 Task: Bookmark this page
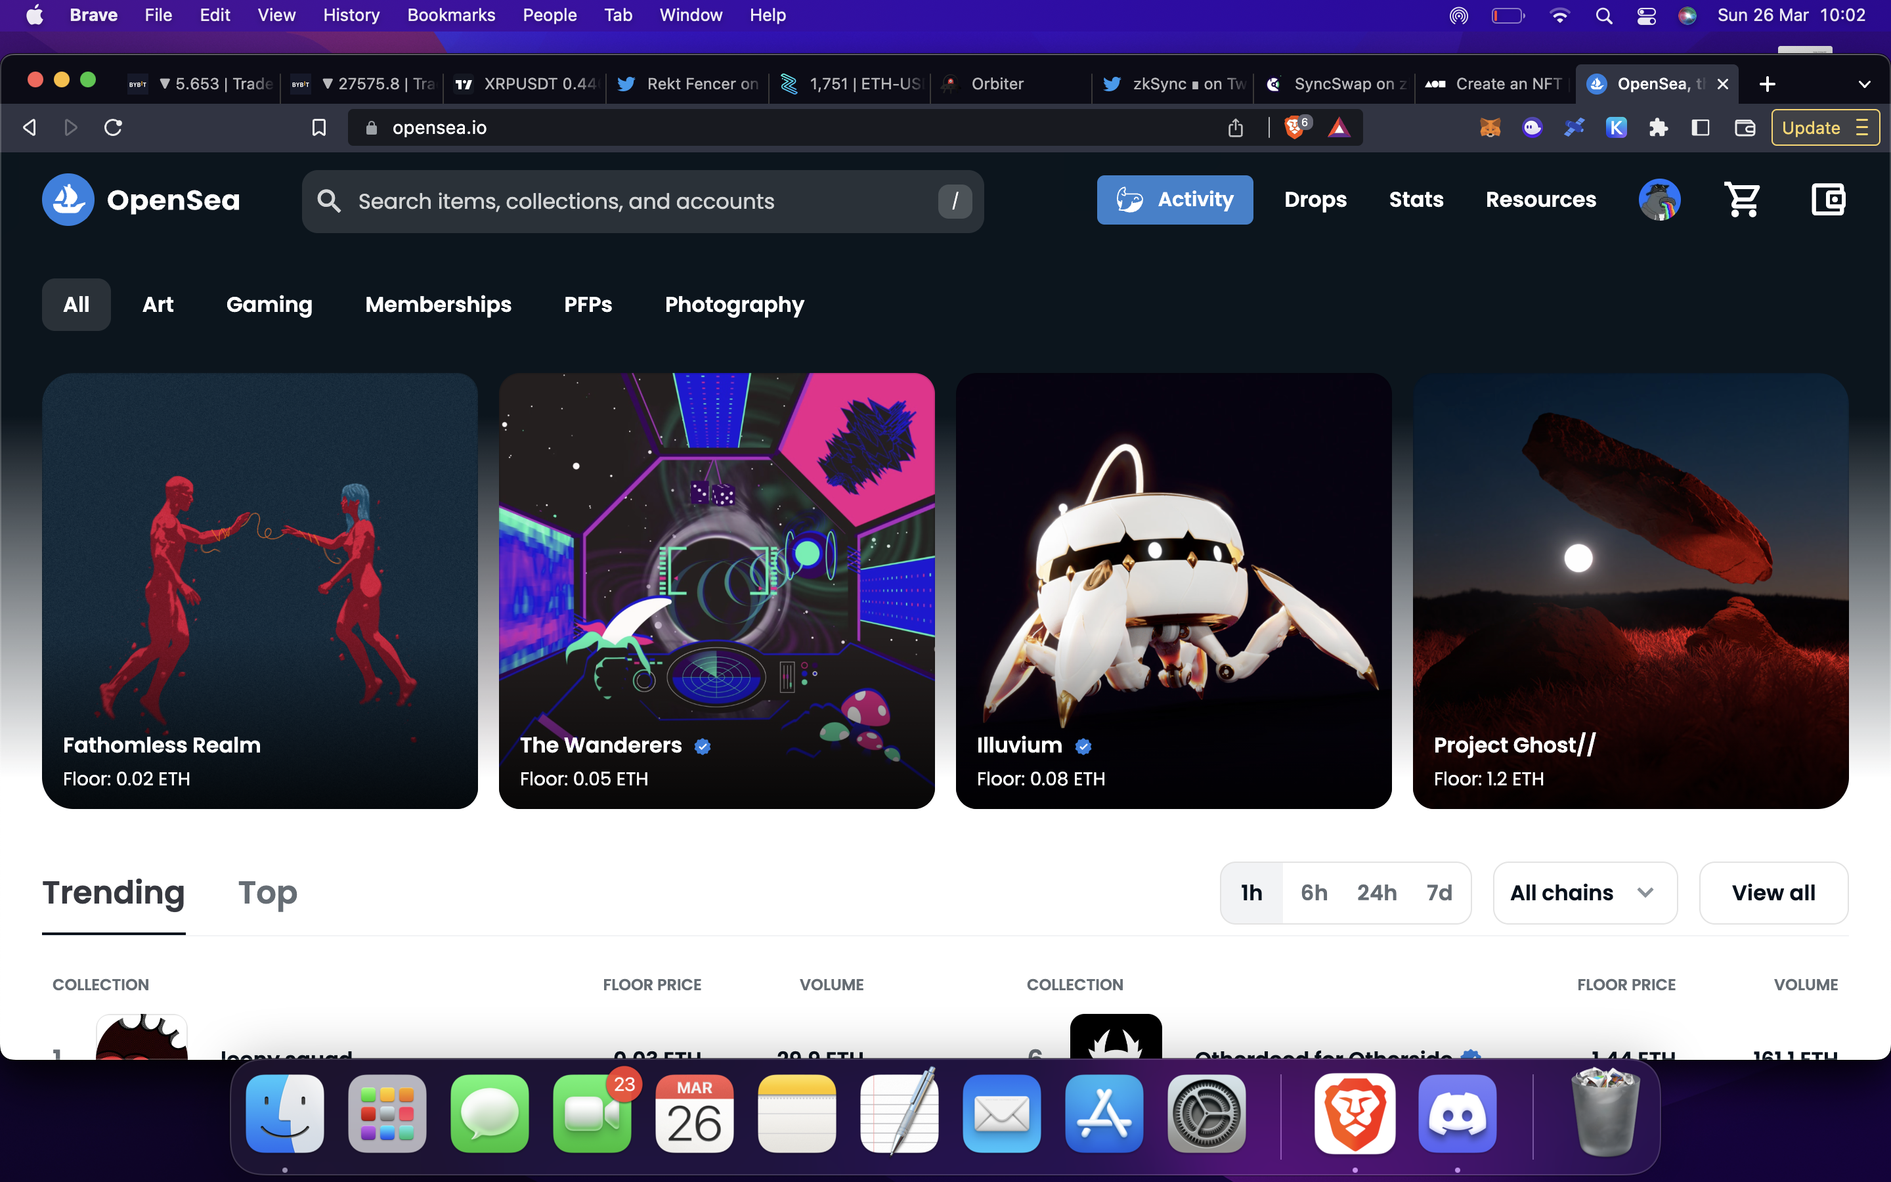[319, 127]
